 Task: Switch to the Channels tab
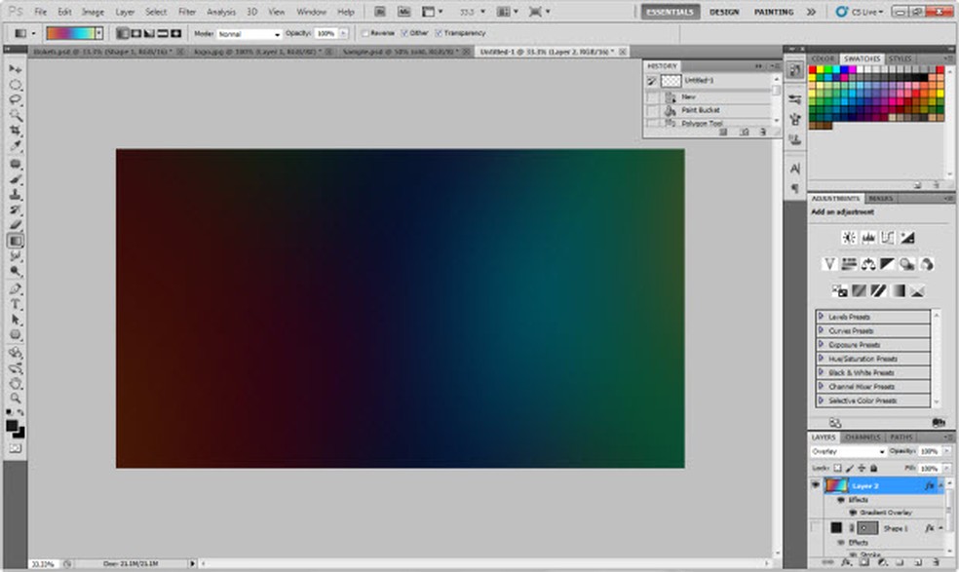click(863, 438)
